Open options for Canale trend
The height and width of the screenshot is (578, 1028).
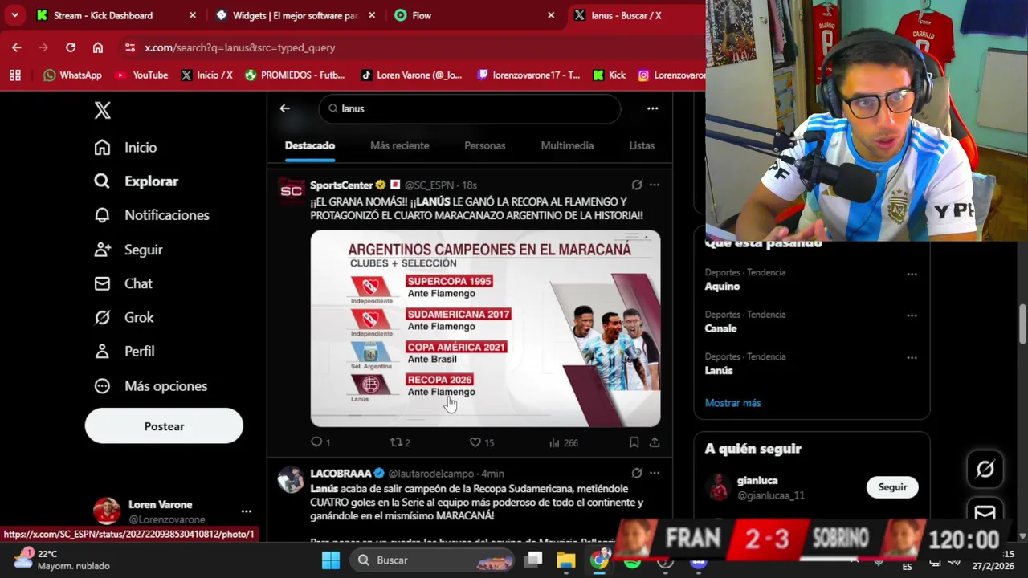(912, 315)
